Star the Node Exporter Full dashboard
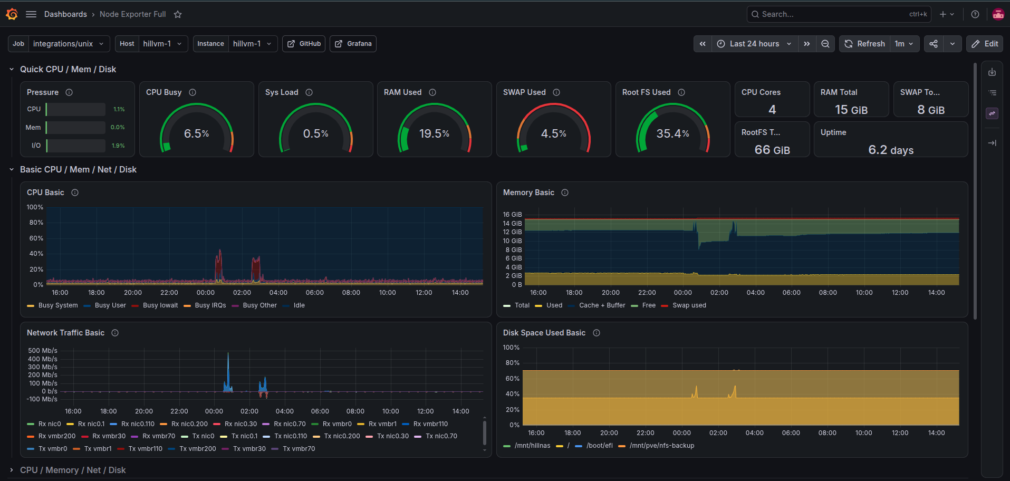The image size is (1010, 481). (x=178, y=14)
